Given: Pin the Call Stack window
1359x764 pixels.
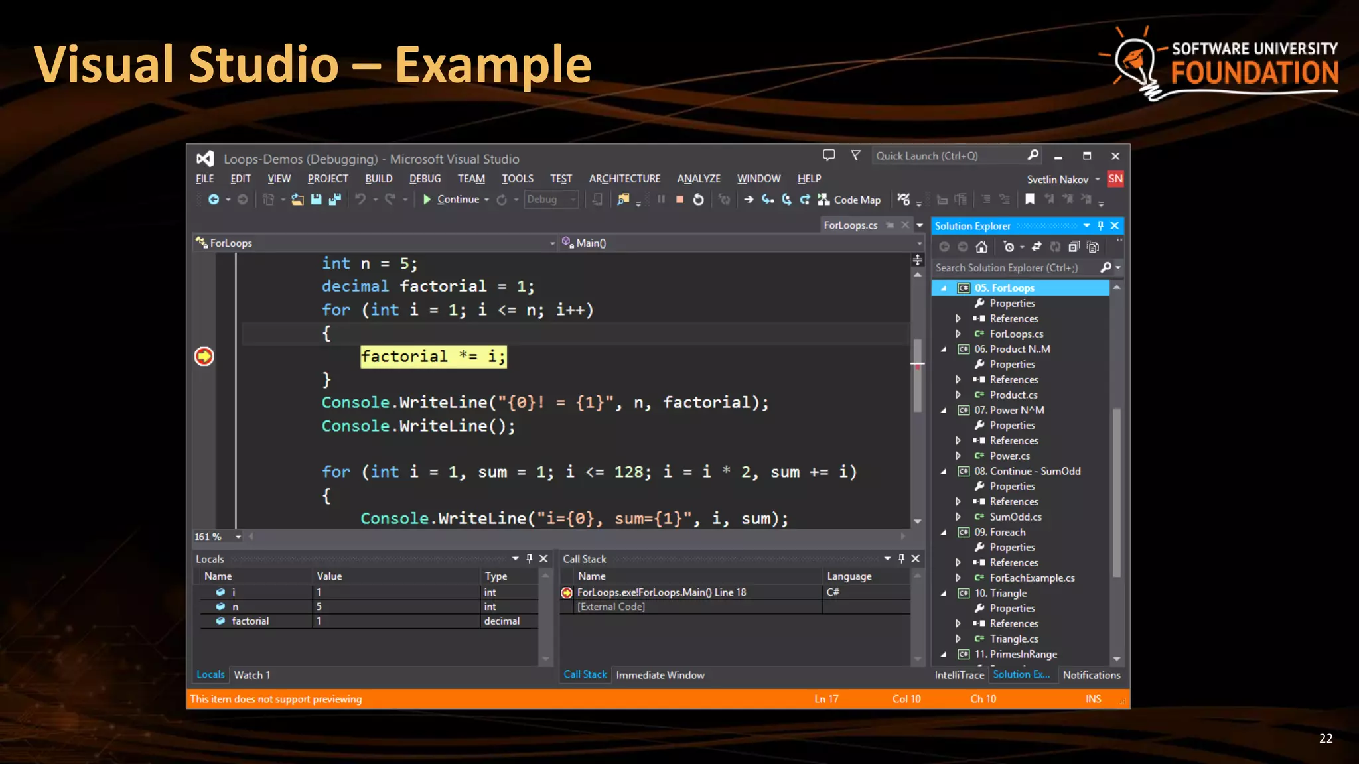Looking at the screenshot, I should coord(901,559).
